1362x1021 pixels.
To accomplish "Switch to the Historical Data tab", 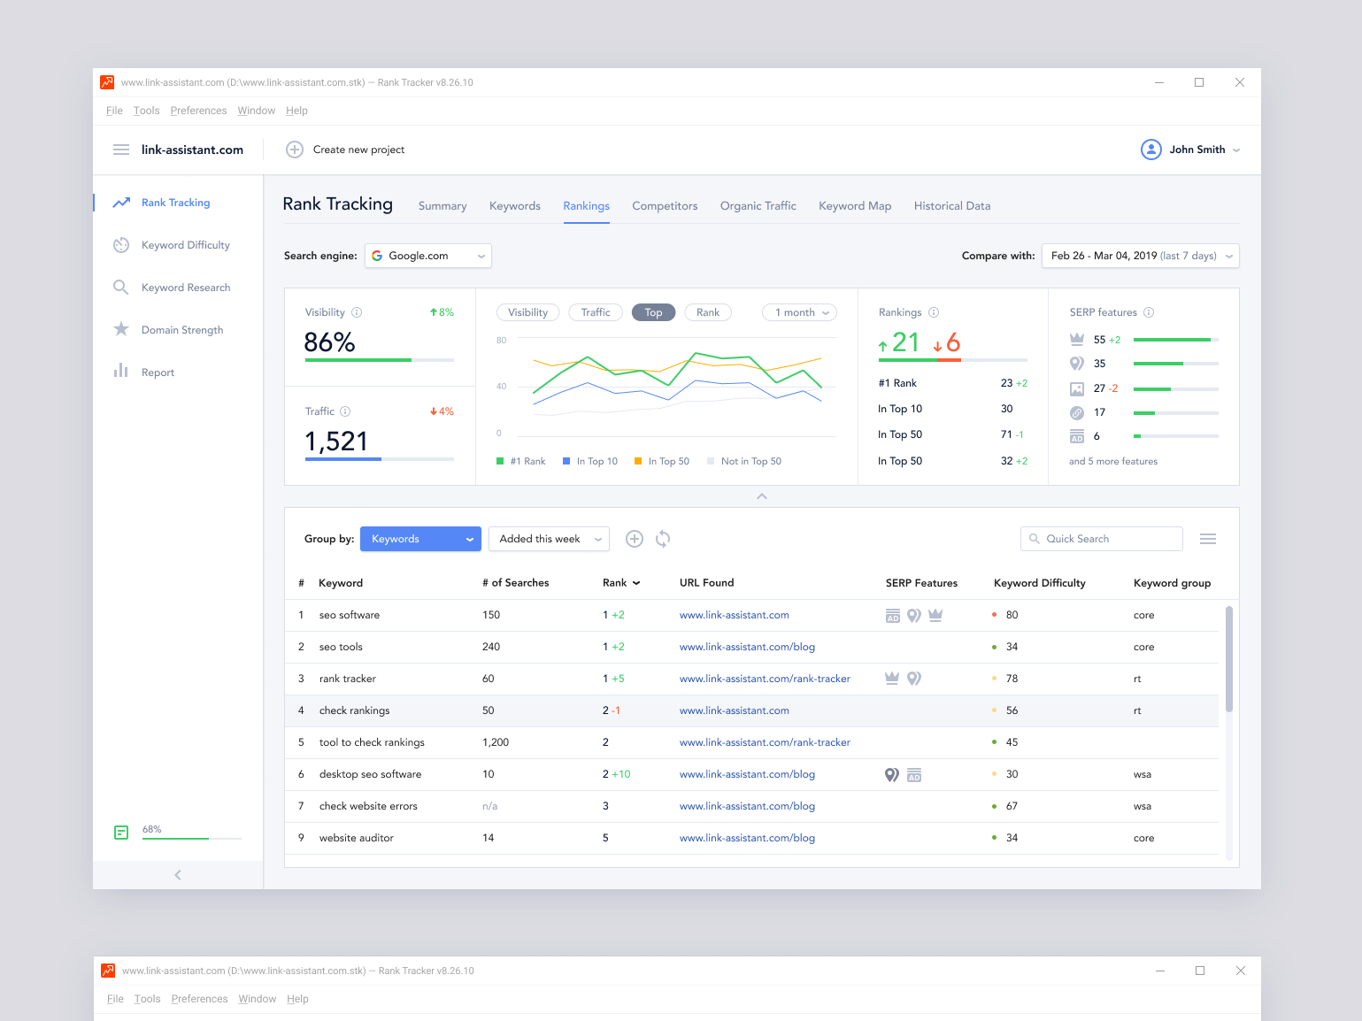I will point(952,206).
